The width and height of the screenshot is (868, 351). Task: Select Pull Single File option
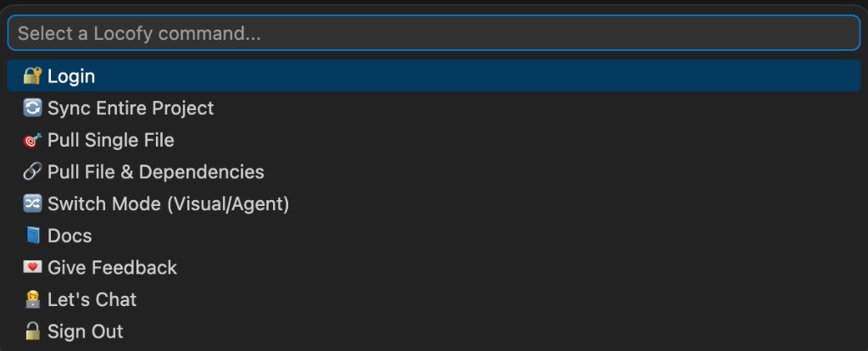[x=111, y=140]
